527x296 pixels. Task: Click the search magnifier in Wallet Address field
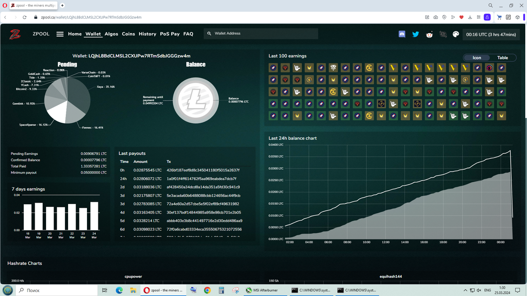(x=209, y=33)
